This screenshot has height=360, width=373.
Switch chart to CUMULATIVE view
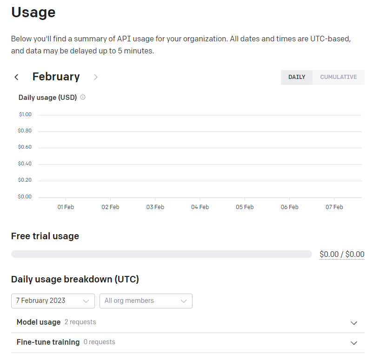point(338,77)
